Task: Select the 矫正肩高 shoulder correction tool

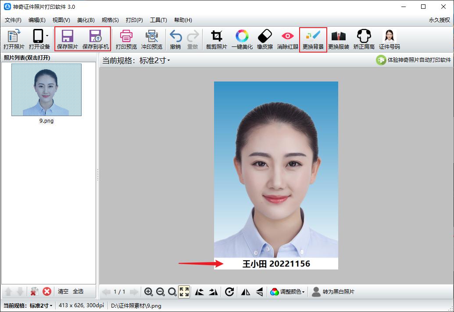Action: coord(364,39)
